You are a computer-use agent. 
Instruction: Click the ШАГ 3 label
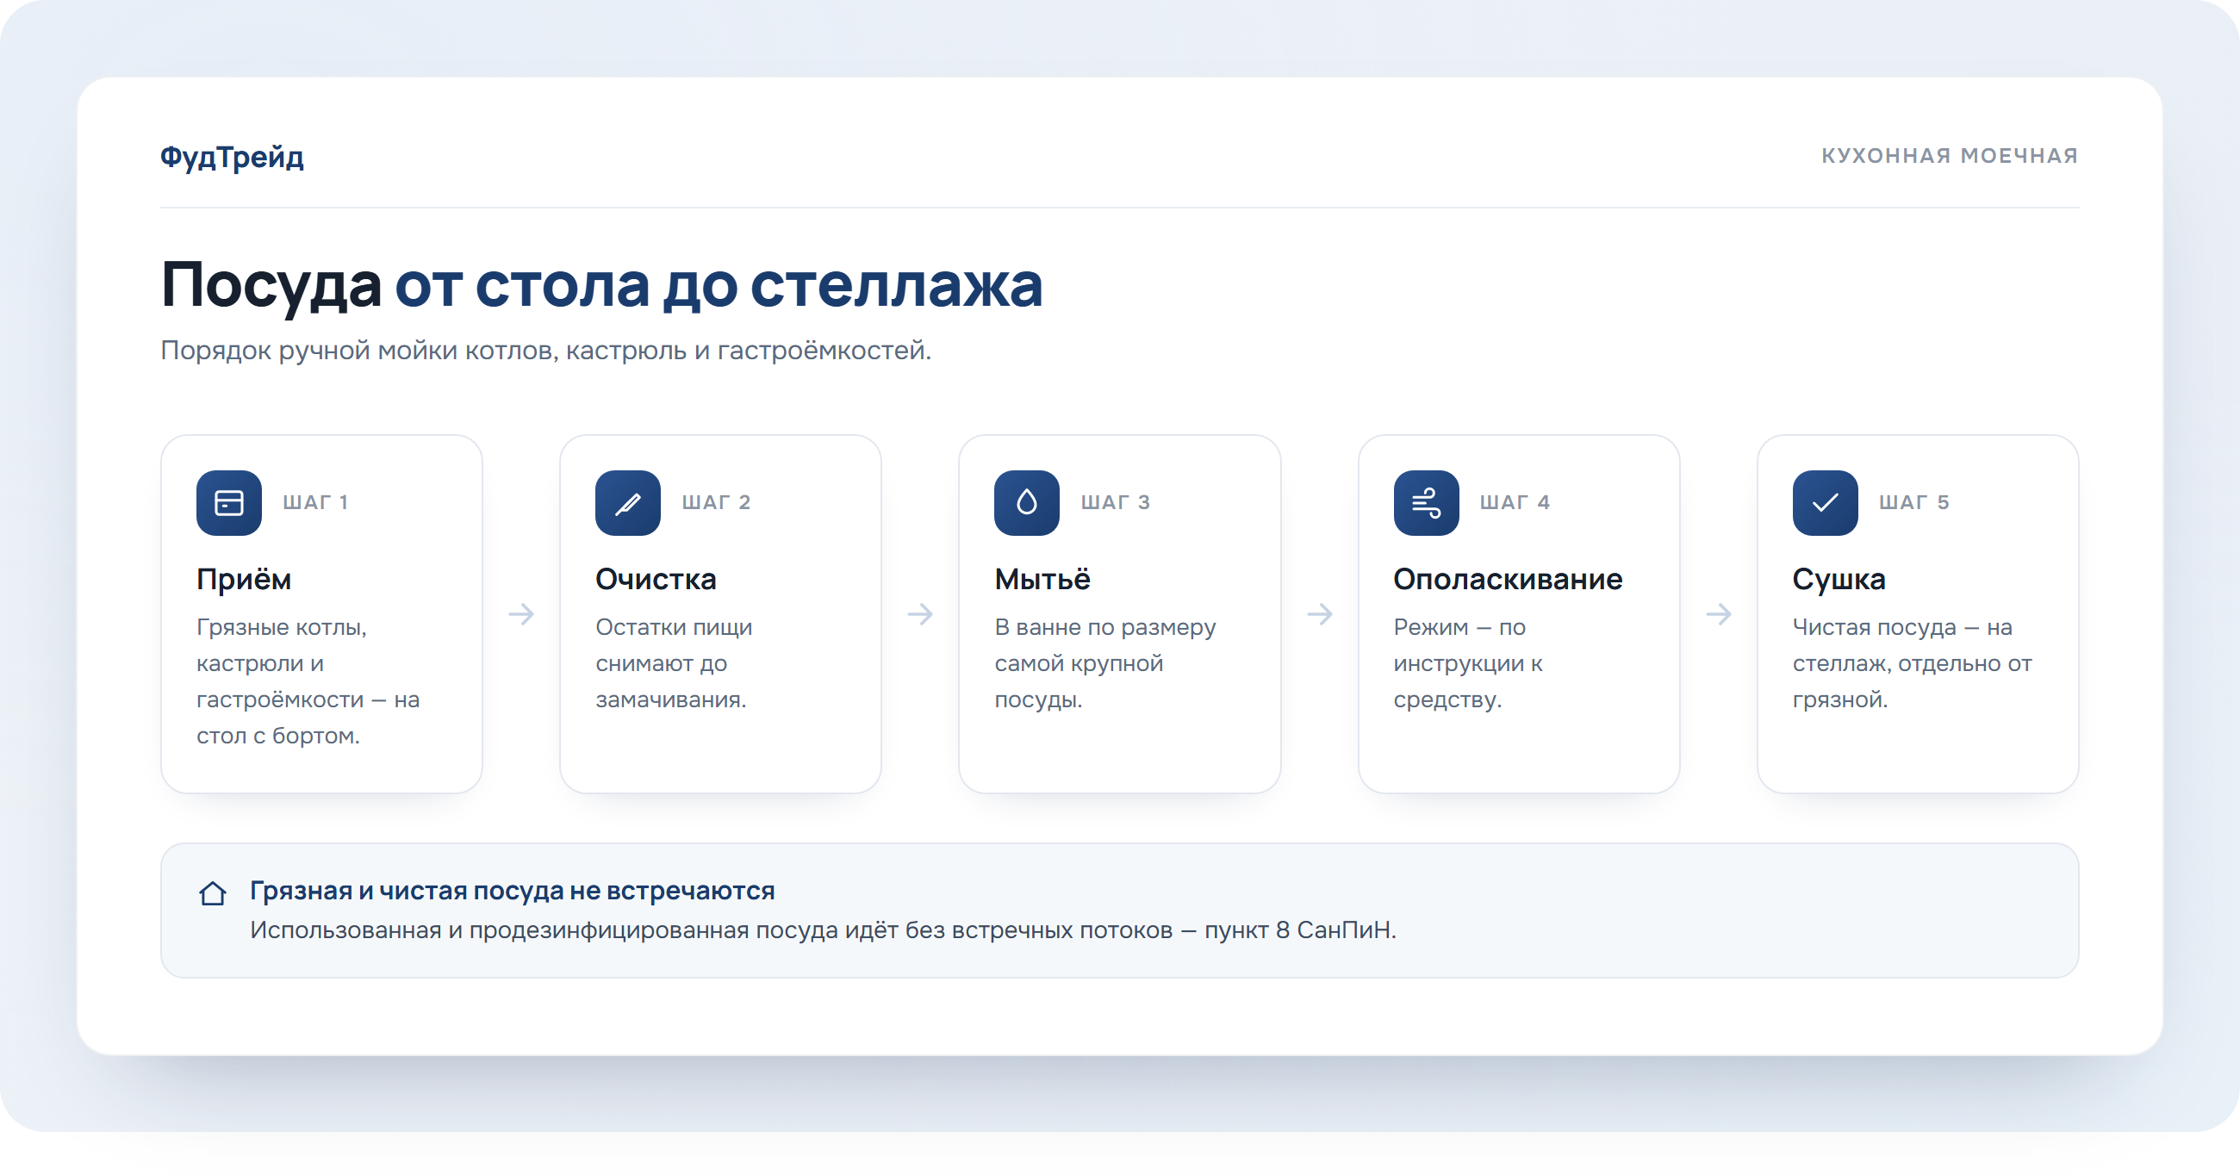click(x=1116, y=503)
